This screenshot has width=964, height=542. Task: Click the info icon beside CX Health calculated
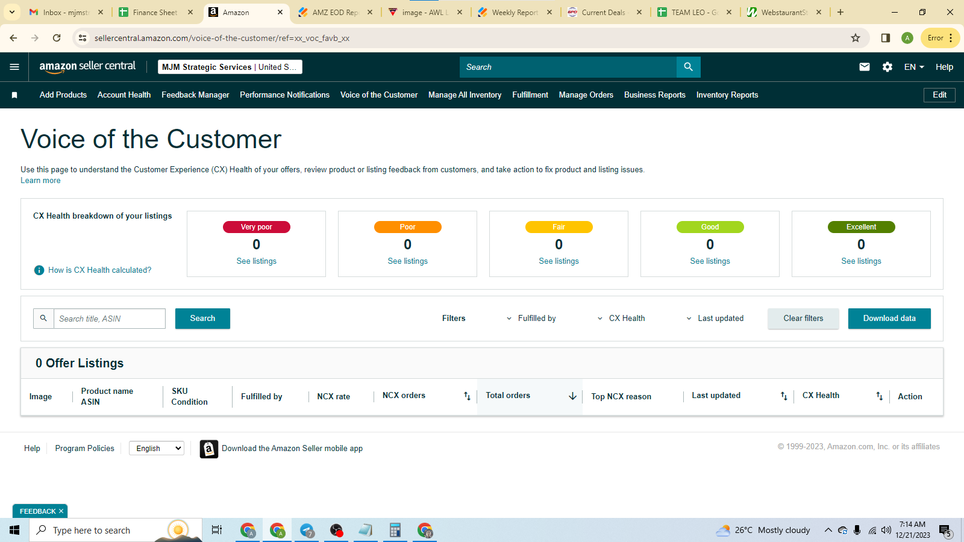tap(39, 270)
